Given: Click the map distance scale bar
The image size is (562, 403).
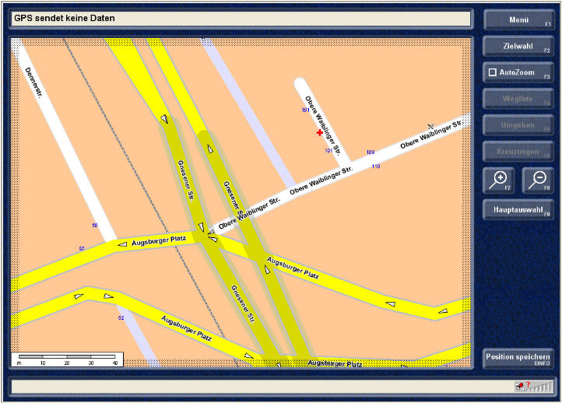Looking at the screenshot, I should tap(67, 357).
